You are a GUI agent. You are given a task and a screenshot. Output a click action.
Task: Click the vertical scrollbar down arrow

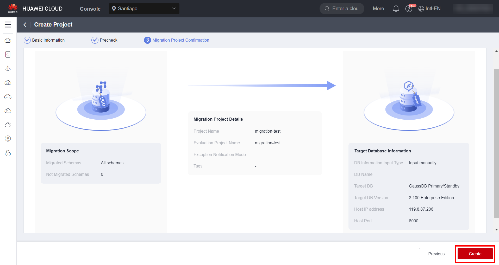click(496, 230)
